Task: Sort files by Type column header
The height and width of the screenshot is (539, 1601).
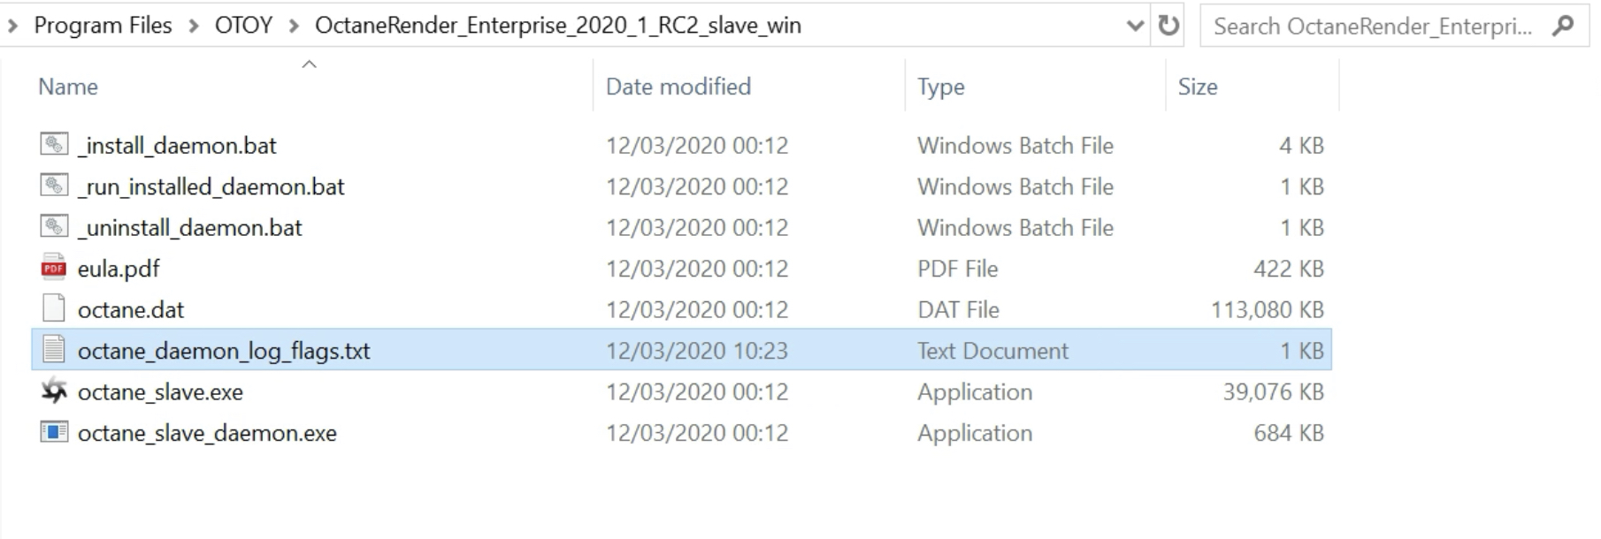Action: (940, 87)
